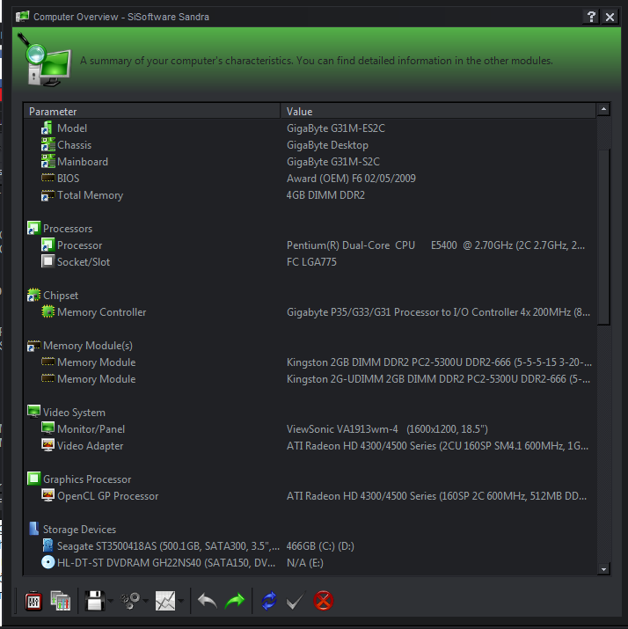Image resolution: width=628 pixels, height=629 pixels.
Task: Select the Chassis row icon
Action: pyautogui.click(x=47, y=145)
